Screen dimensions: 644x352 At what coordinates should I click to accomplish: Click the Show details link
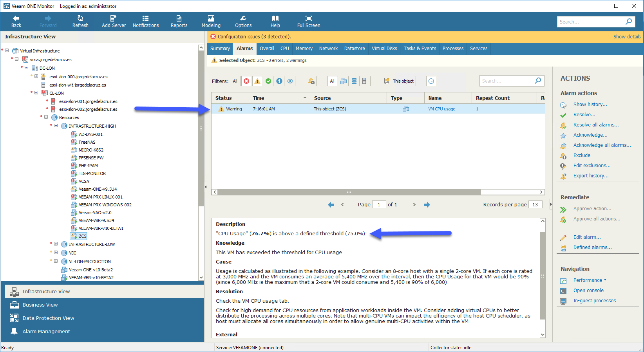(x=627, y=36)
